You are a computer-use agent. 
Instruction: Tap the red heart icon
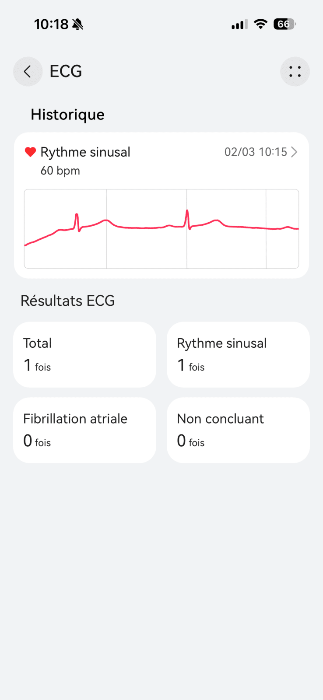pos(30,152)
